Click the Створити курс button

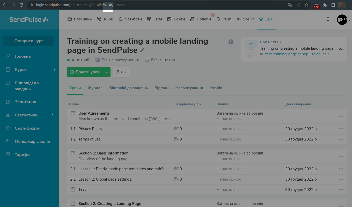(29, 41)
